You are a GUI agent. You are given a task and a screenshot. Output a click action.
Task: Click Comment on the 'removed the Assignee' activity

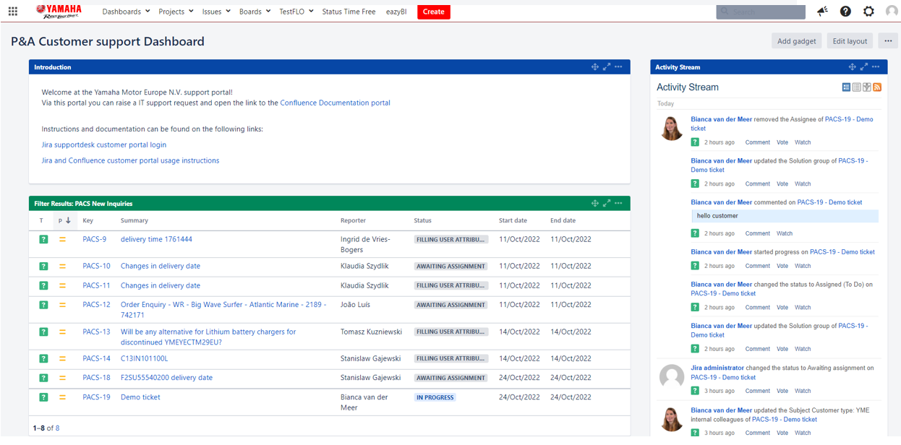click(758, 142)
